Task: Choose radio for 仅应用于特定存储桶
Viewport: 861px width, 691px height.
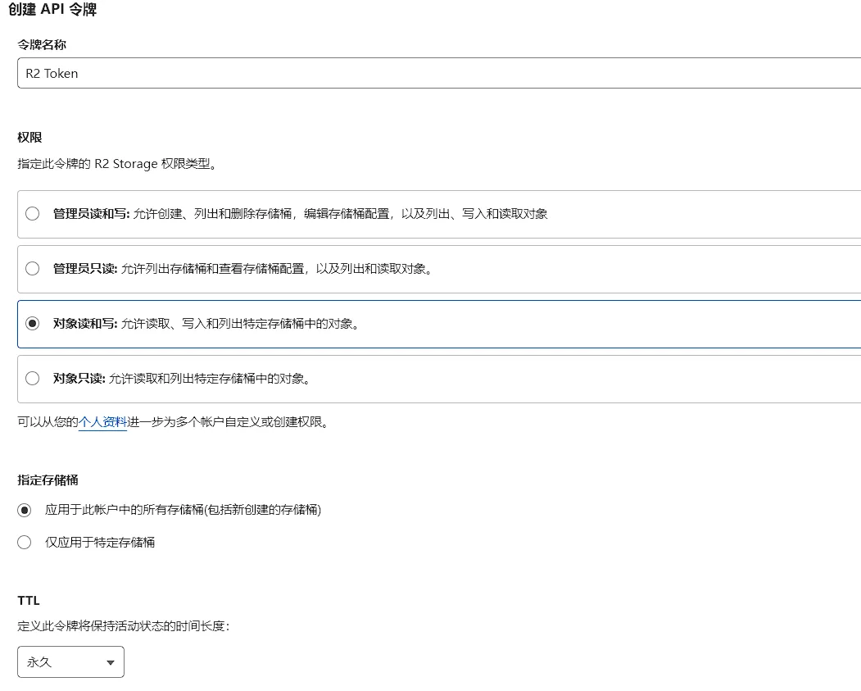Action: tap(25, 542)
